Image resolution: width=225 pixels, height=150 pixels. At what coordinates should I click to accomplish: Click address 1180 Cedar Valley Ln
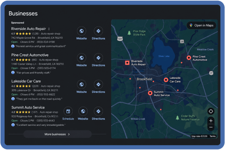coord(24,64)
